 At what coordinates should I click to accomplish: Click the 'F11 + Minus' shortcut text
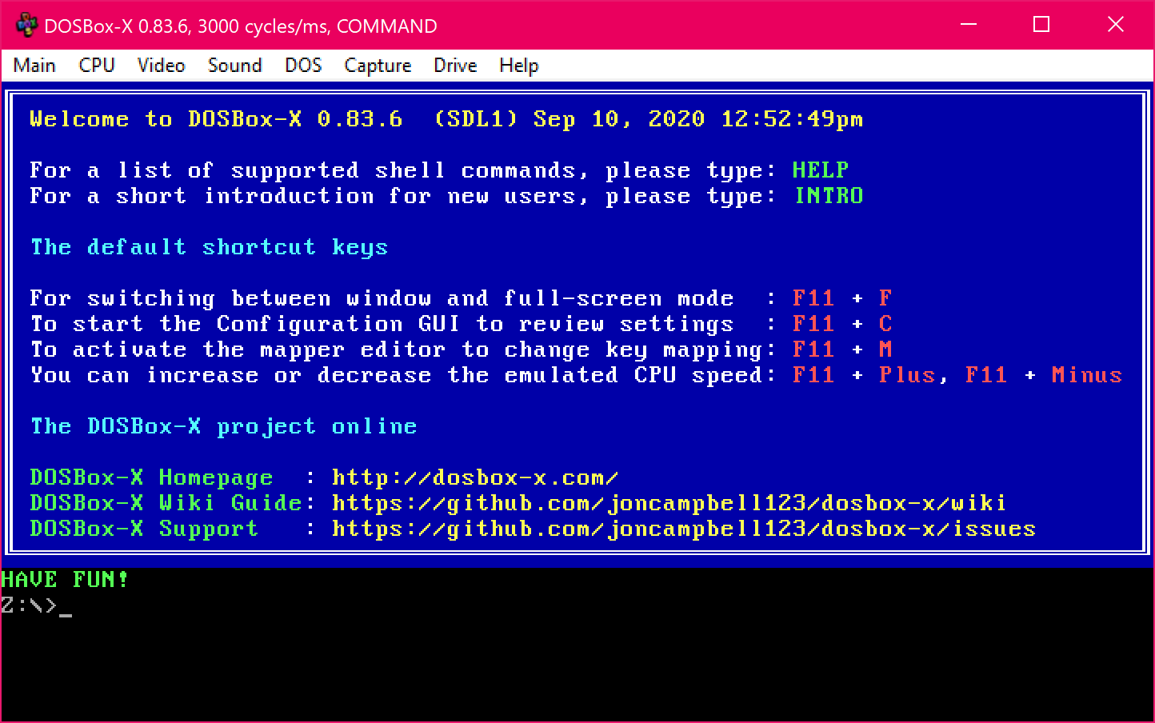click(1044, 375)
